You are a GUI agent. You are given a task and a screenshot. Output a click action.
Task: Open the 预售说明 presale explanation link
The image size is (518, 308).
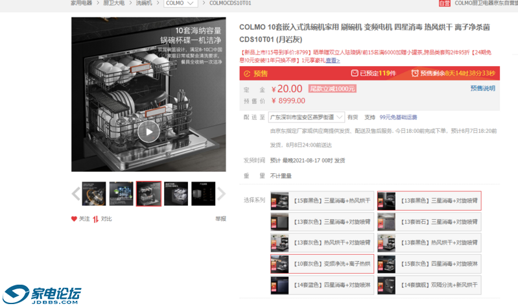pyautogui.click(x=482, y=88)
